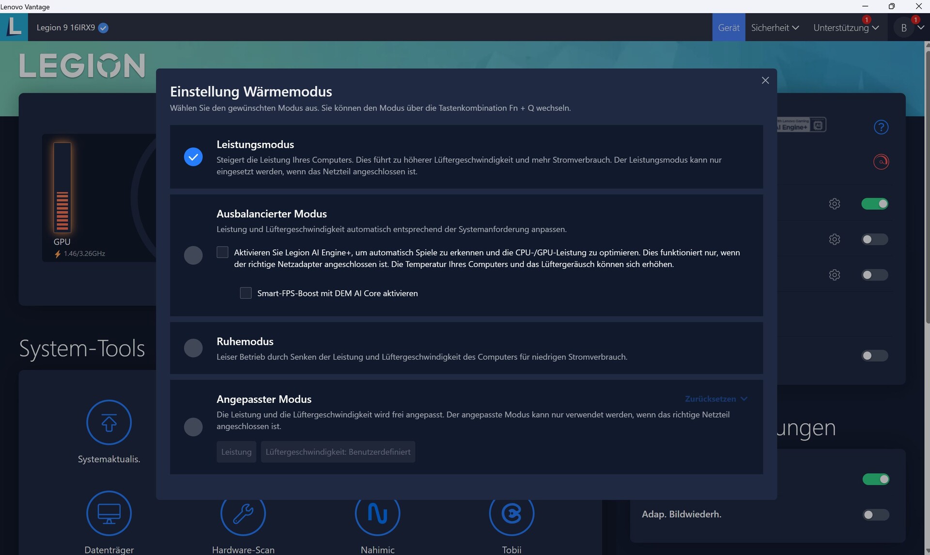Viewport: 930px width, 555px height.
Task: Click the Lenovo L logo icon
Action: (x=14, y=27)
